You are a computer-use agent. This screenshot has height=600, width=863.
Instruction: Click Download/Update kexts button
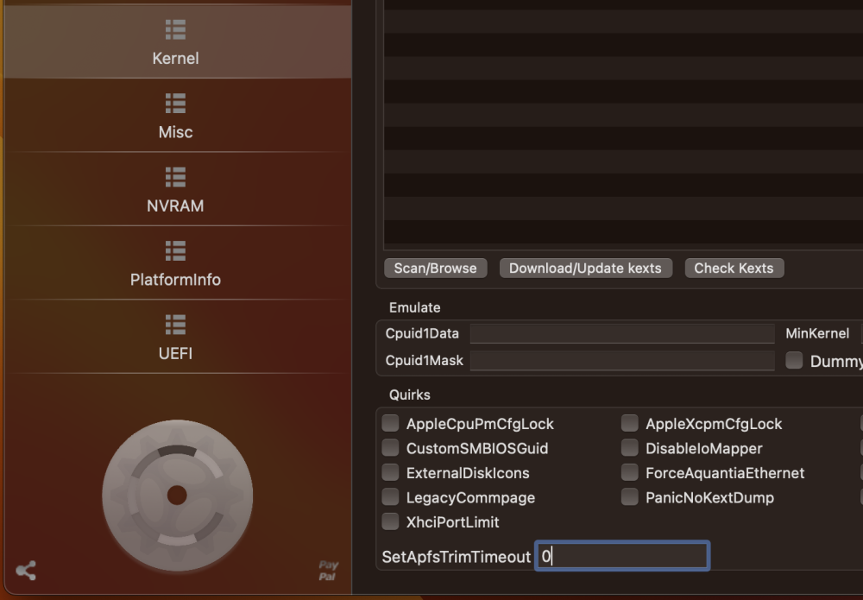pyautogui.click(x=586, y=268)
